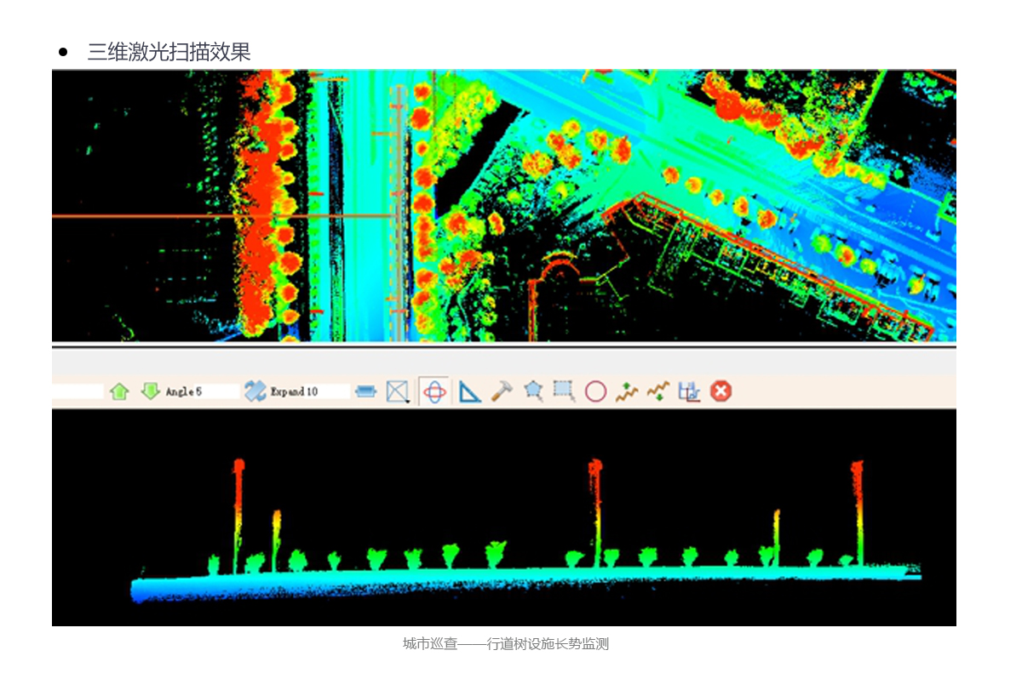
Task: Click the Expand 10 input field
Action: pos(308,391)
